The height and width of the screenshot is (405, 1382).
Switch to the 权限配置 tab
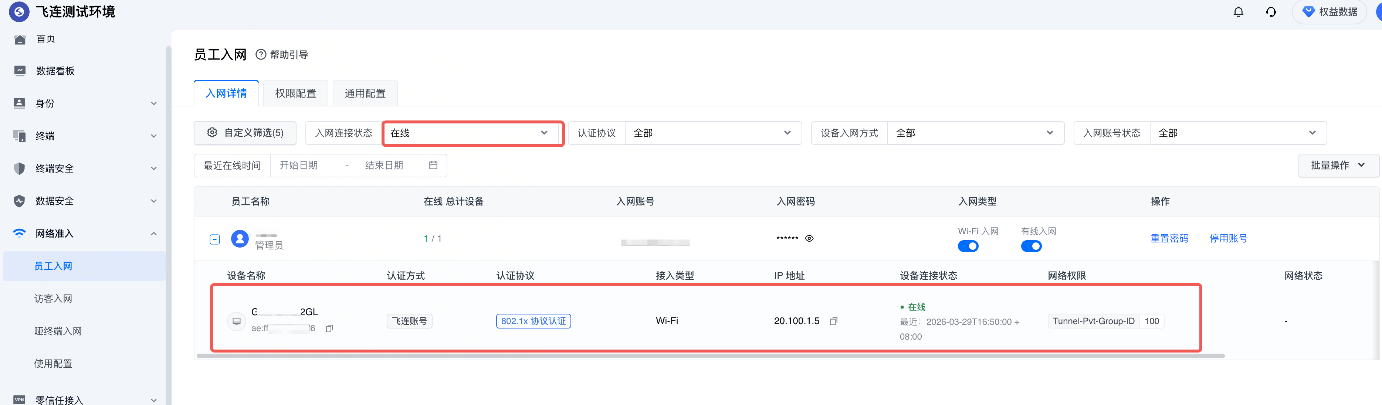click(296, 93)
